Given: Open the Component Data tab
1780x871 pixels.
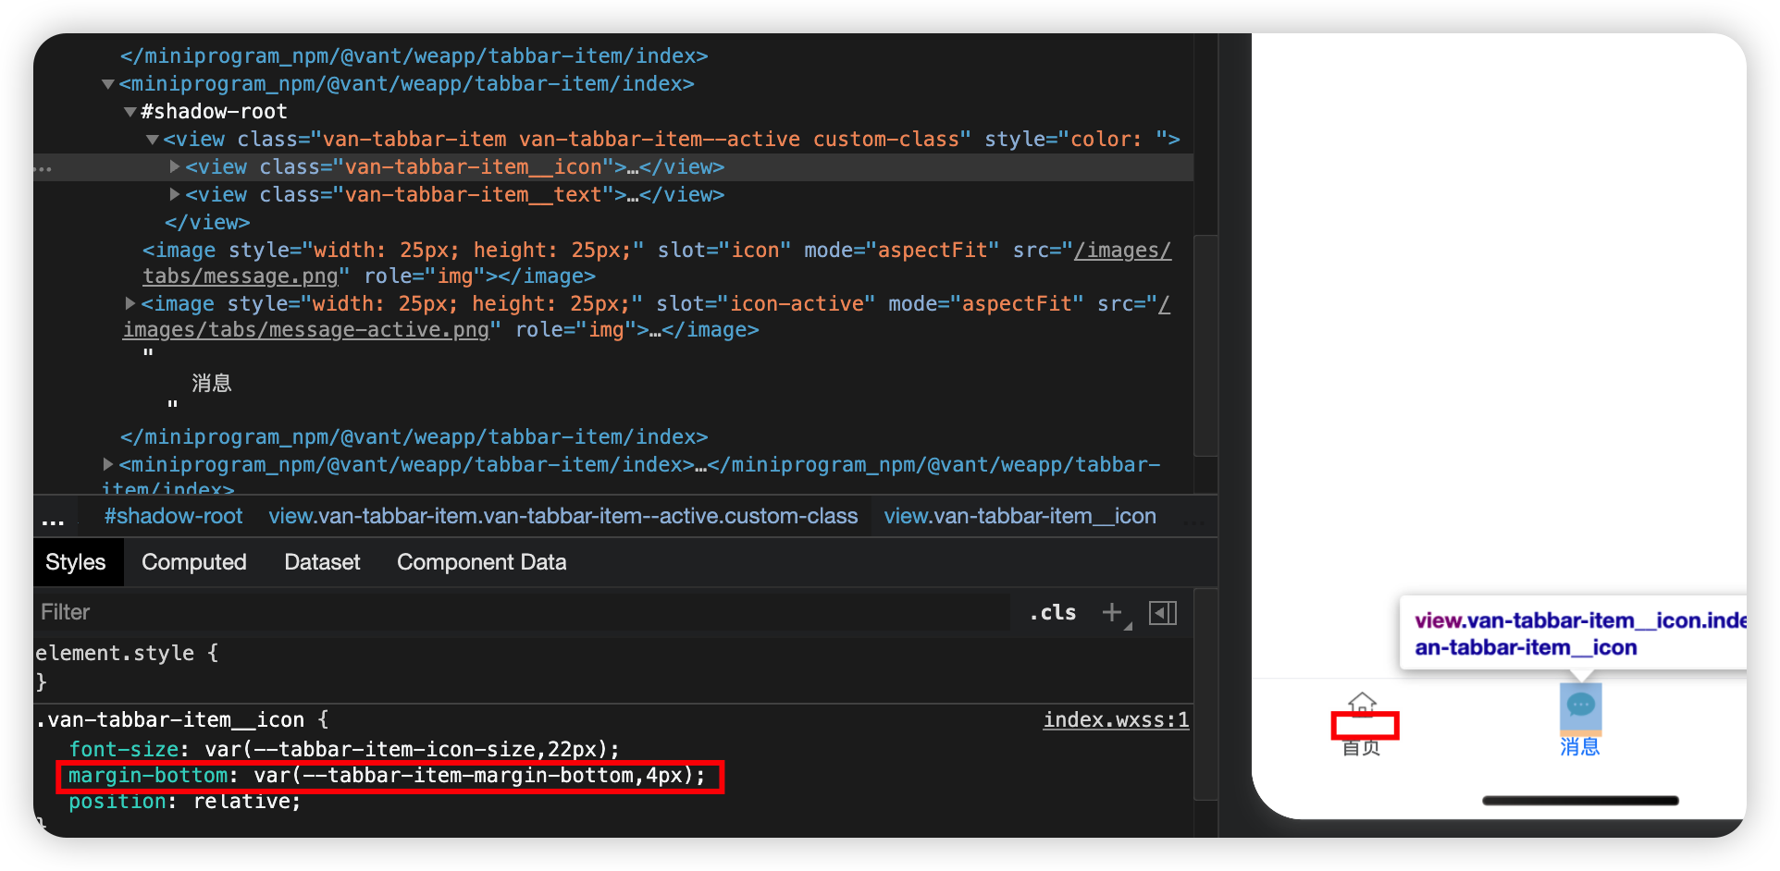Looking at the screenshot, I should click(x=481, y=562).
